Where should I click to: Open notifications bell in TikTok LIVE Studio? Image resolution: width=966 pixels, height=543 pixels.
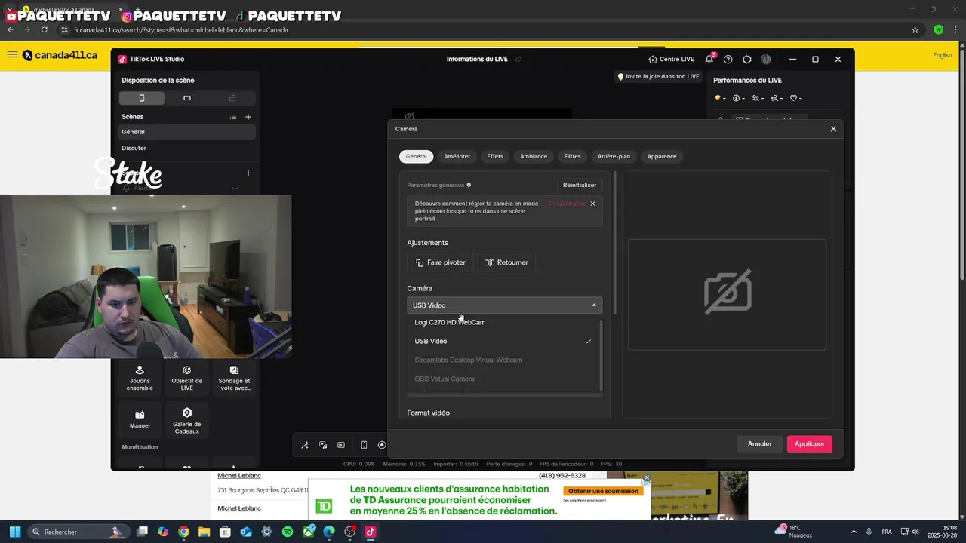pyautogui.click(x=709, y=59)
